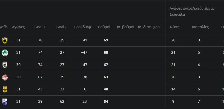Sort by Goal + column header

click(40, 27)
